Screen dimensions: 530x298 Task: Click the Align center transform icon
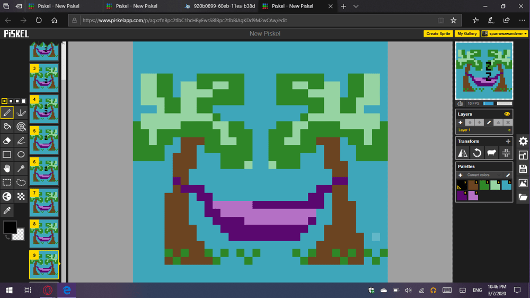tap(506, 153)
